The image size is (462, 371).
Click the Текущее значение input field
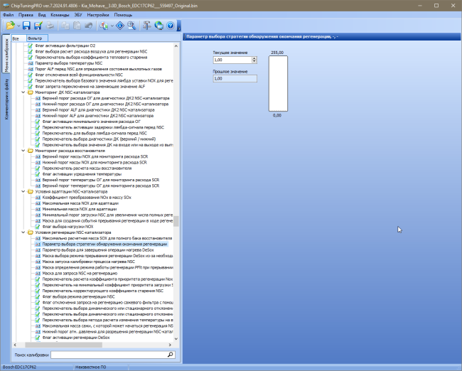point(232,60)
